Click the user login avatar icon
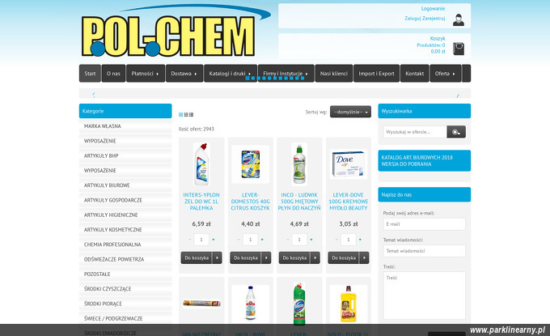The height and width of the screenshot is (336, 550). (458, 19)
